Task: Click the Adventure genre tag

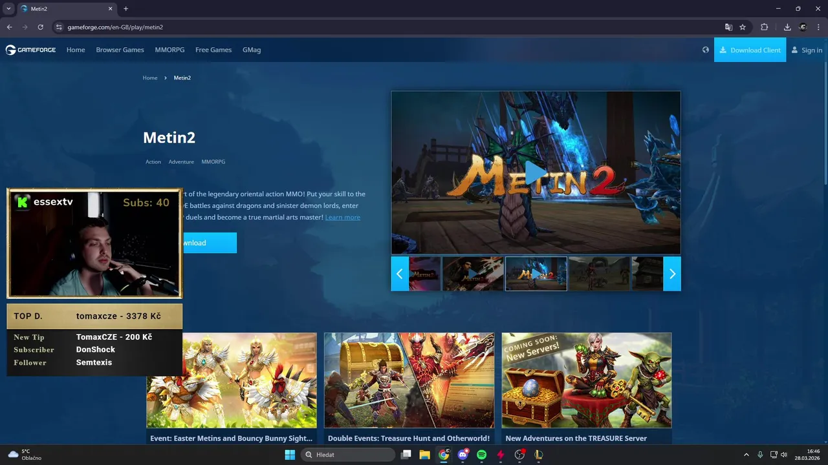Action: tap(181, 161)
